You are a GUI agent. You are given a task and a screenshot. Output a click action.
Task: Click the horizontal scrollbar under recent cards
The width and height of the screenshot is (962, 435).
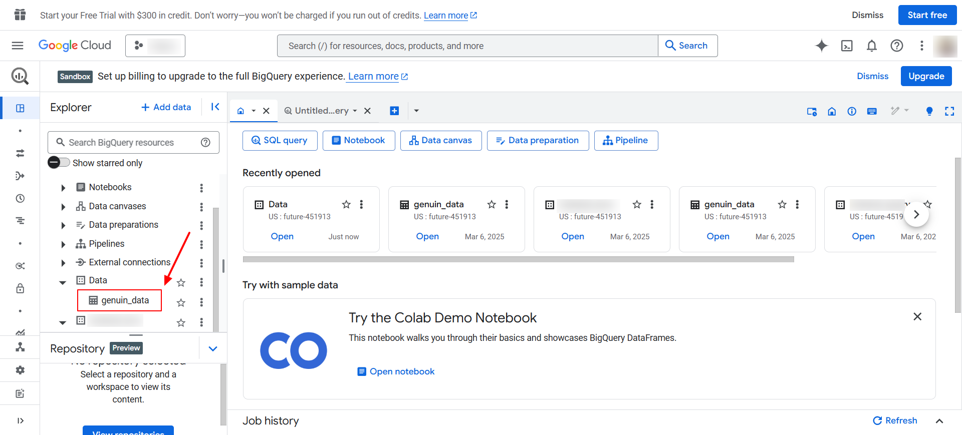[519, 259]
